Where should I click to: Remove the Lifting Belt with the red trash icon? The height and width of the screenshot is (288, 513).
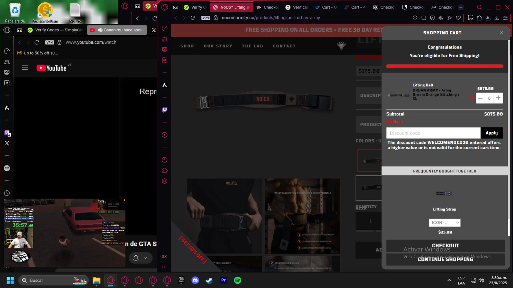click(x=472, y=98)
